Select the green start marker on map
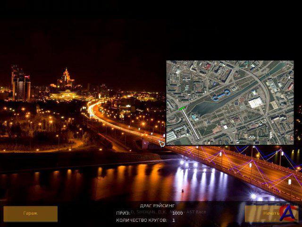Viewport: 302px width, 227px height. click(182, 108)
